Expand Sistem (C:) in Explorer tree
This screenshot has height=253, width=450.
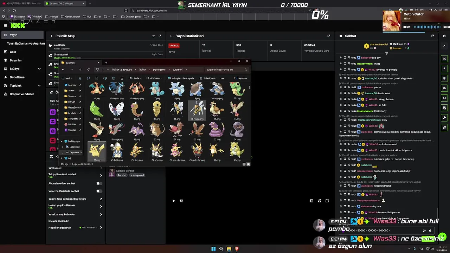(63, 147)
